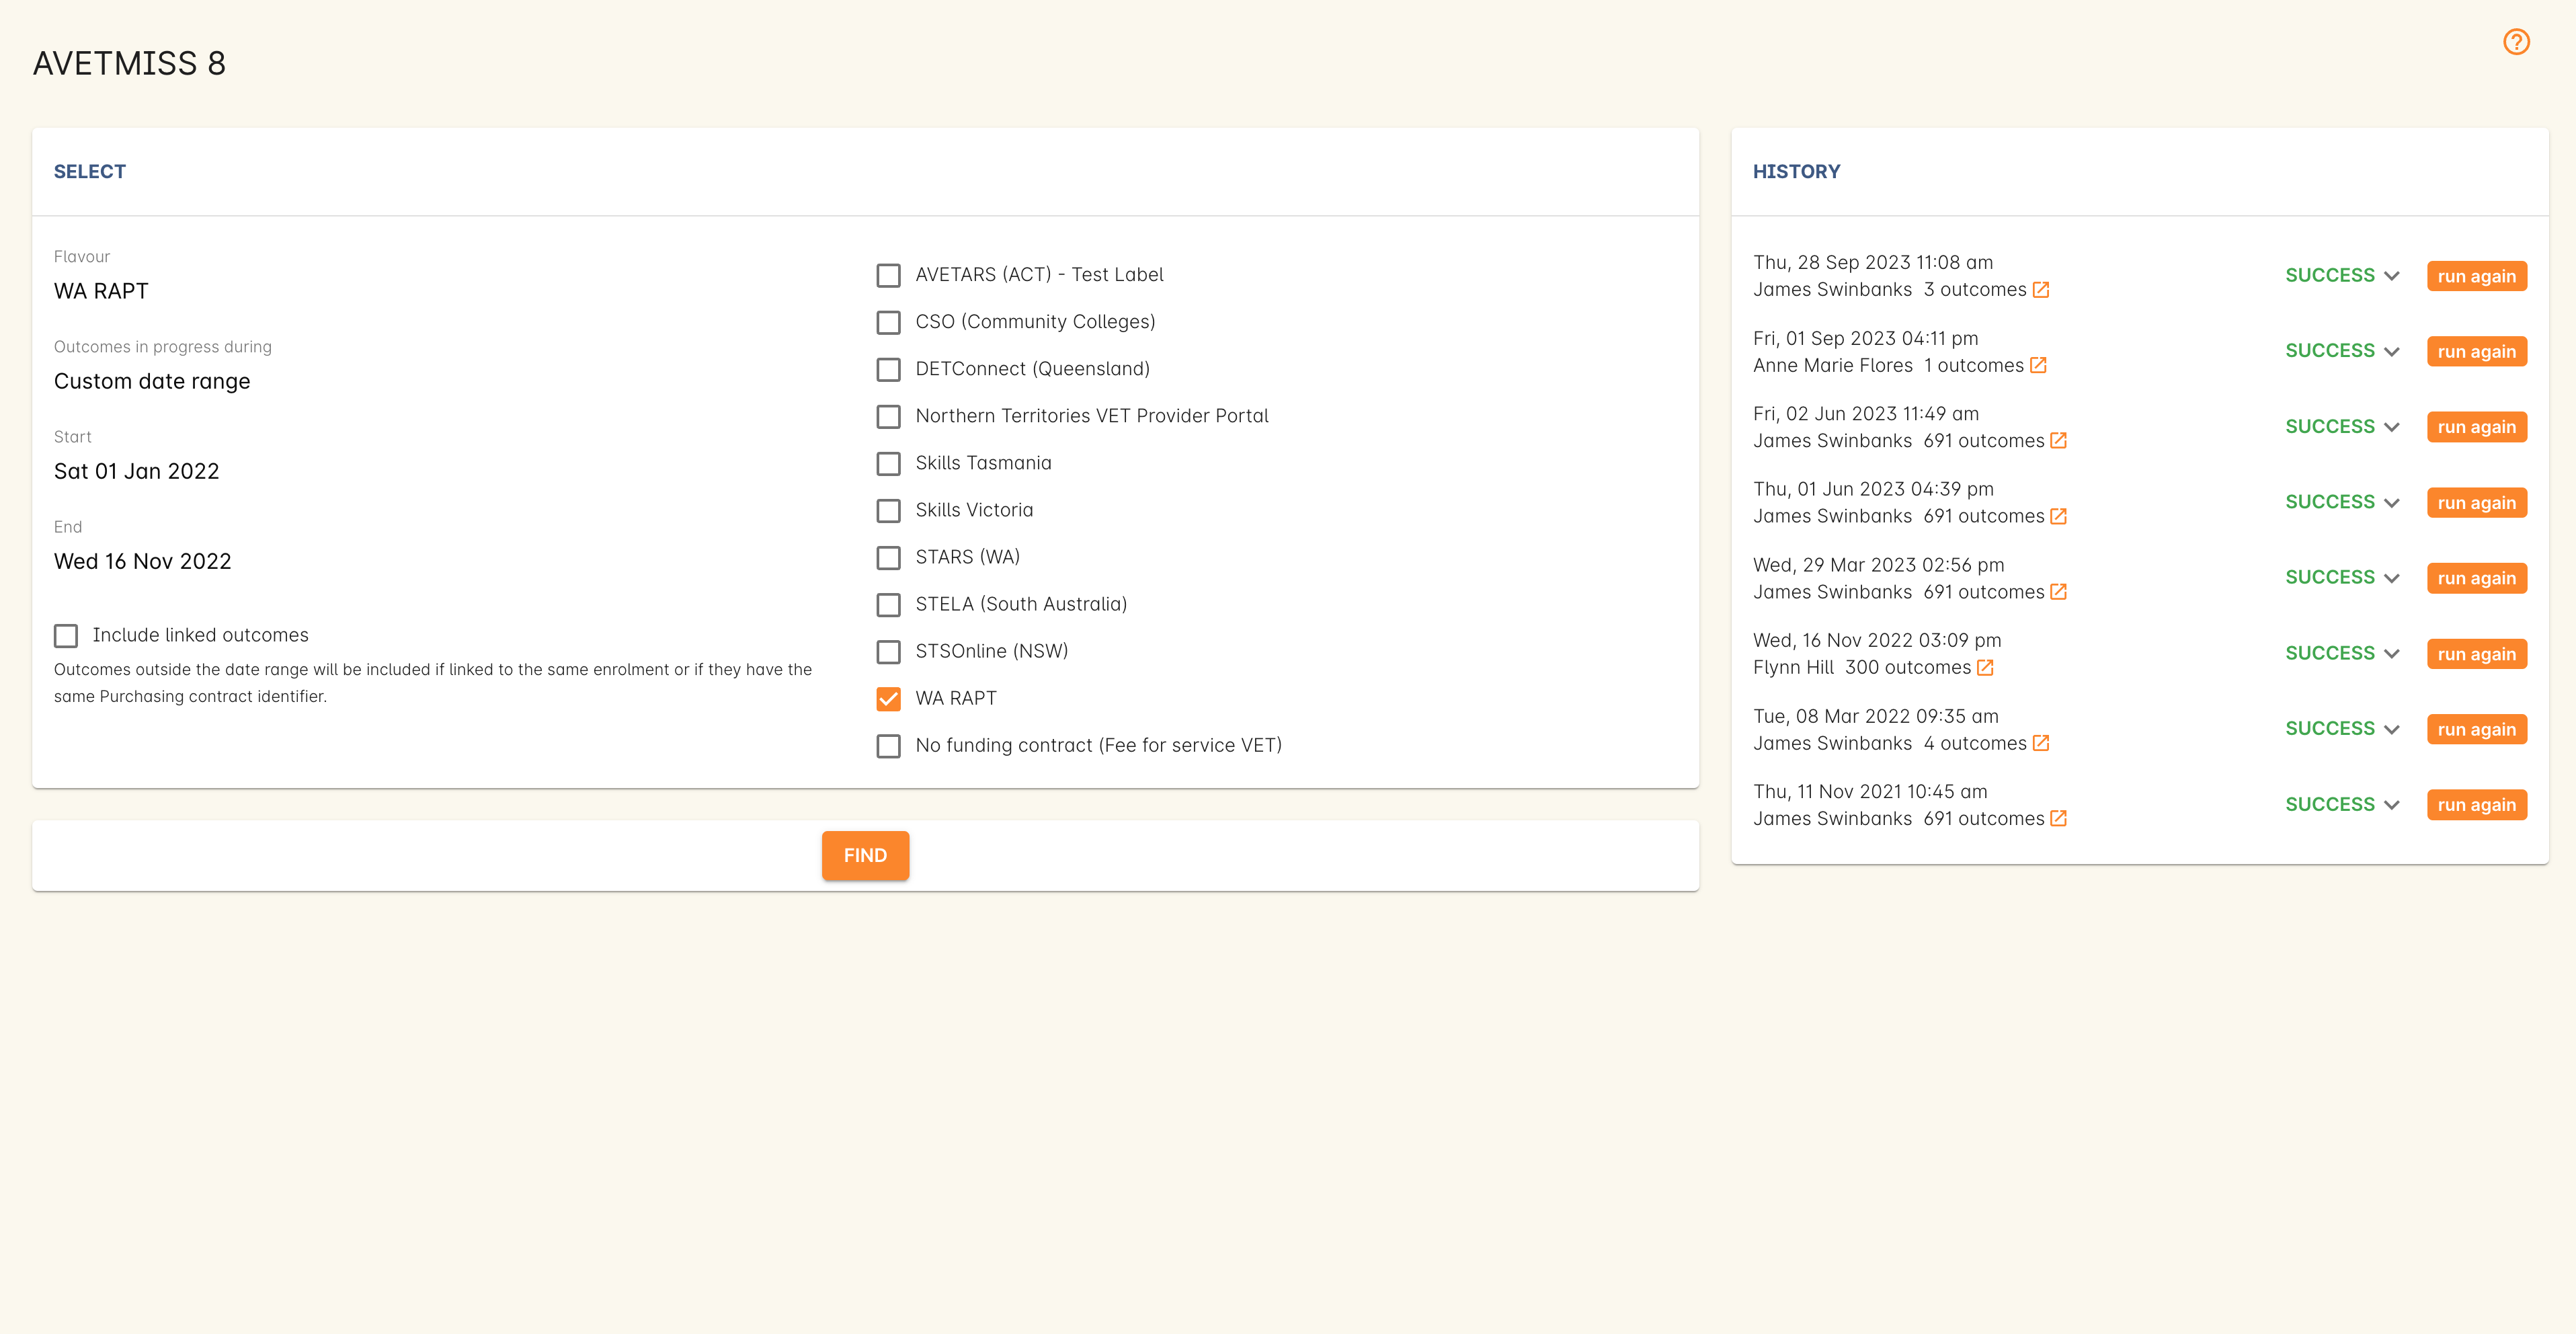Run again the 01 Jun 2023 export

[x=2476, y=503]
